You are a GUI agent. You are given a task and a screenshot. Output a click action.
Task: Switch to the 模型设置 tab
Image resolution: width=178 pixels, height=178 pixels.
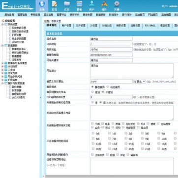pyautogui.click(x=165, y=26)
